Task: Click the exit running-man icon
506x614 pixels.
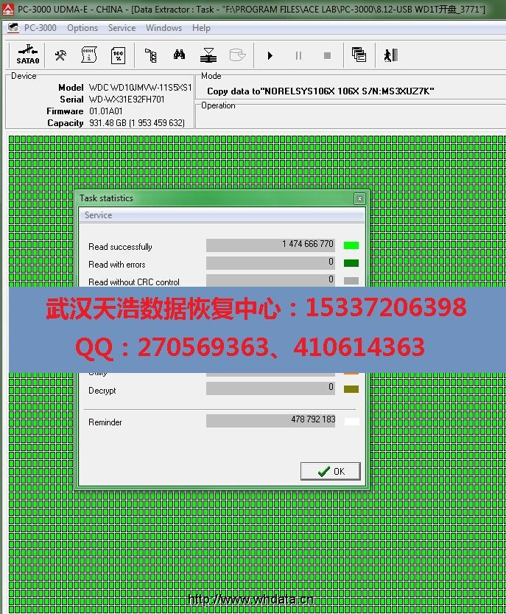Action: pyautogui.click(x=390, y=55)
